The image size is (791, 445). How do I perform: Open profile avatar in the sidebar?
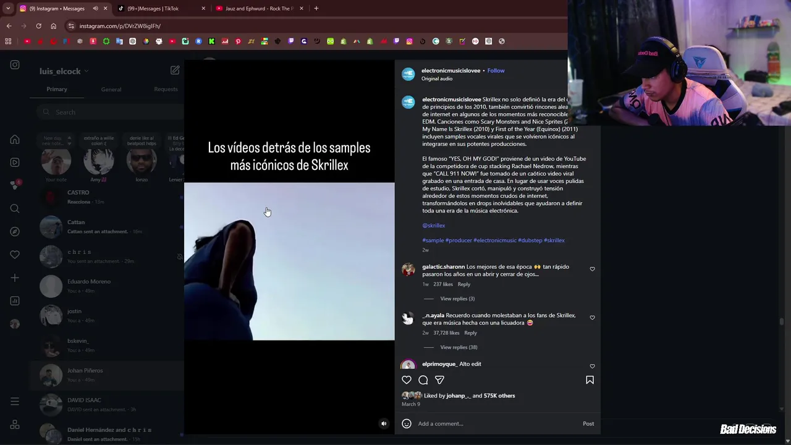(x=15, y=324)
